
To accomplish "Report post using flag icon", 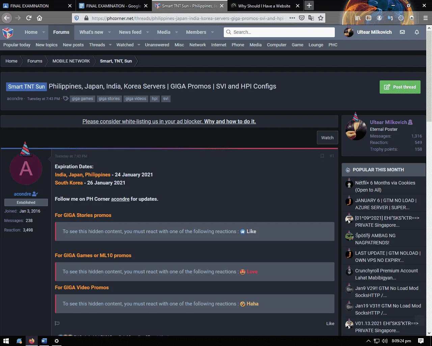I will (x=57, y=323).
